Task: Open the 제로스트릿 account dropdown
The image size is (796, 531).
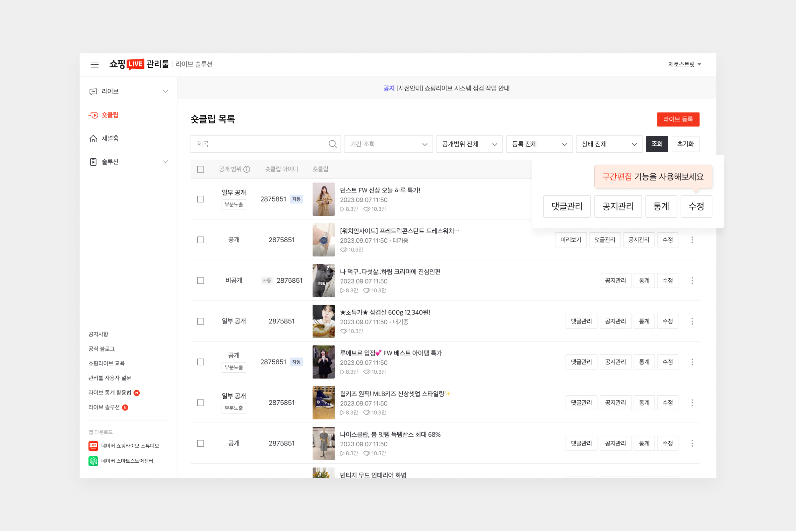Action: point(684,64)
